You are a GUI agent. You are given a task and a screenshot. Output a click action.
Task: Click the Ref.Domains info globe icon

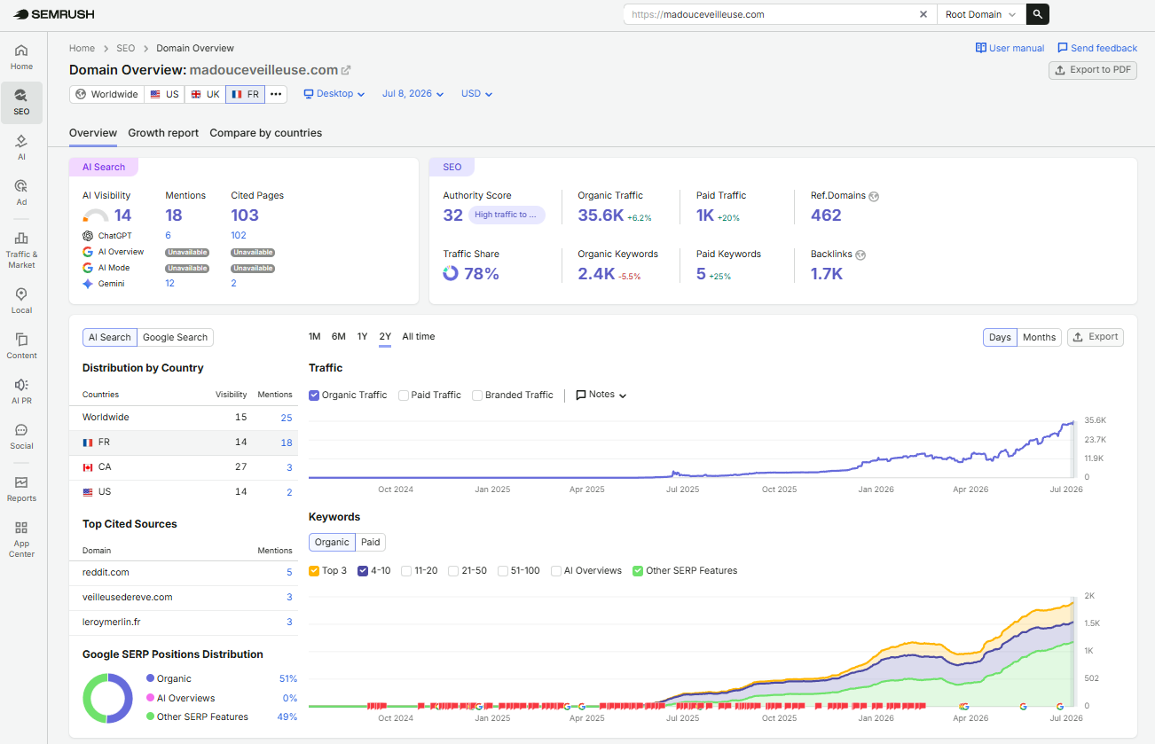pos(874,196)
